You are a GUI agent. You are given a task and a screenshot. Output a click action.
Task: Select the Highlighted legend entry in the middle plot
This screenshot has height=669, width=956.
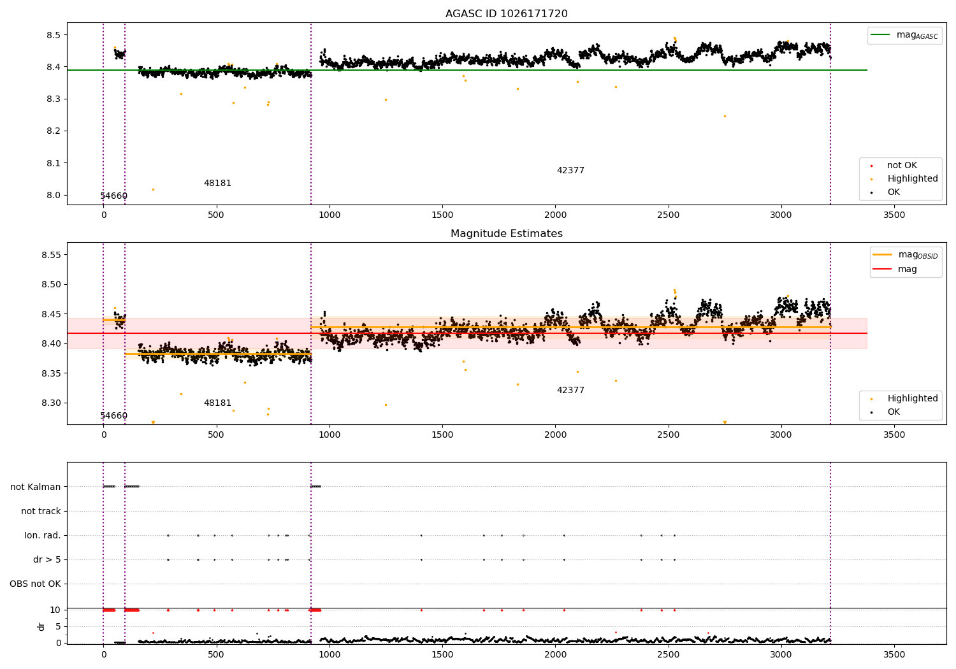click(912, 399)
